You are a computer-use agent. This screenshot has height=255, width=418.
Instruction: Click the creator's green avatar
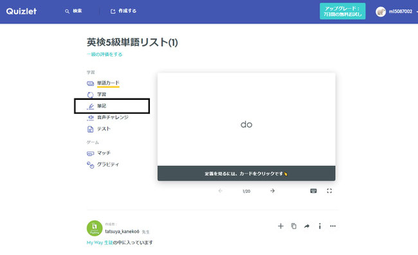click(95, 229)
